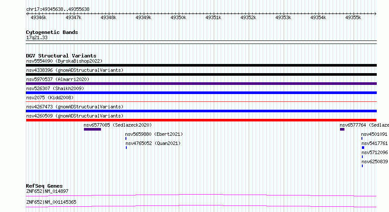Click the nsv4765052 (Quan2021) label
This screenshot has width=389, height=212.
[x=153, y=143]
